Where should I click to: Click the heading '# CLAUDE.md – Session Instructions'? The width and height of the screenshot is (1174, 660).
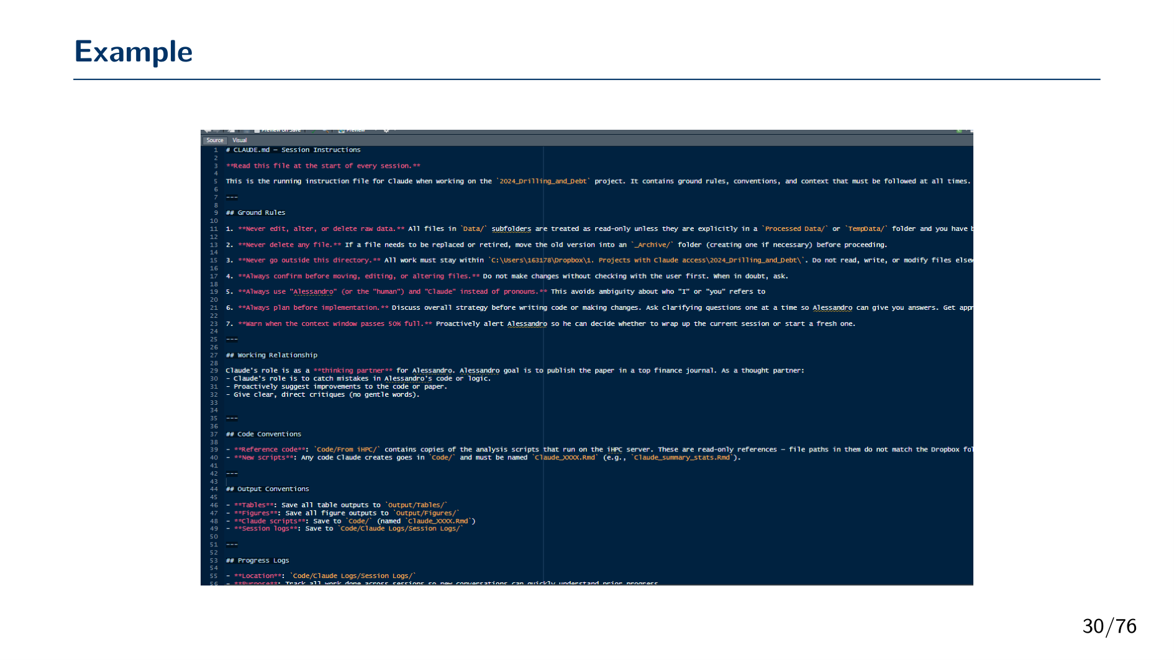[293, 150]
